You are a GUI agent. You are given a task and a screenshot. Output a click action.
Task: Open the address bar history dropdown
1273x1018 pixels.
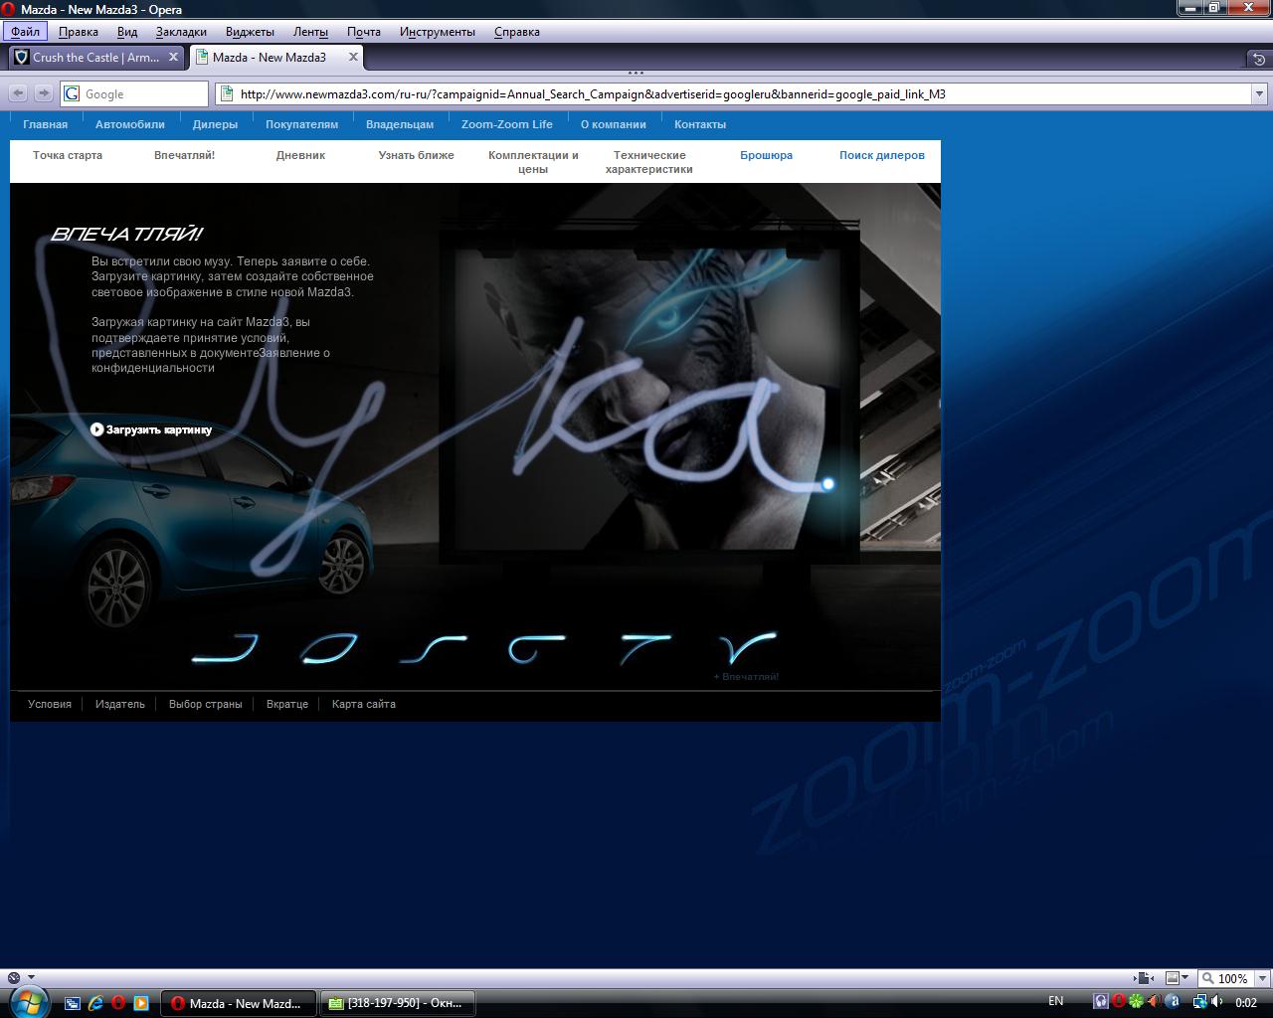coord(1259,94)
